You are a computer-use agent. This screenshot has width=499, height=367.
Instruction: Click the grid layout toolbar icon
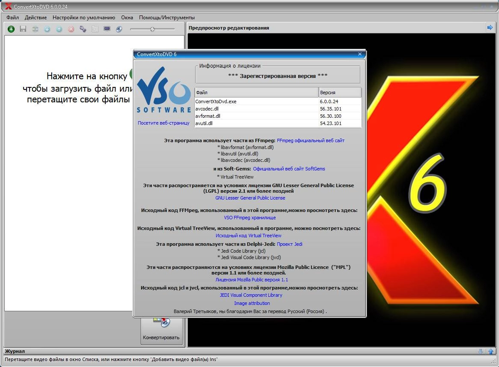pyautogui.click(x=95, y=29)
